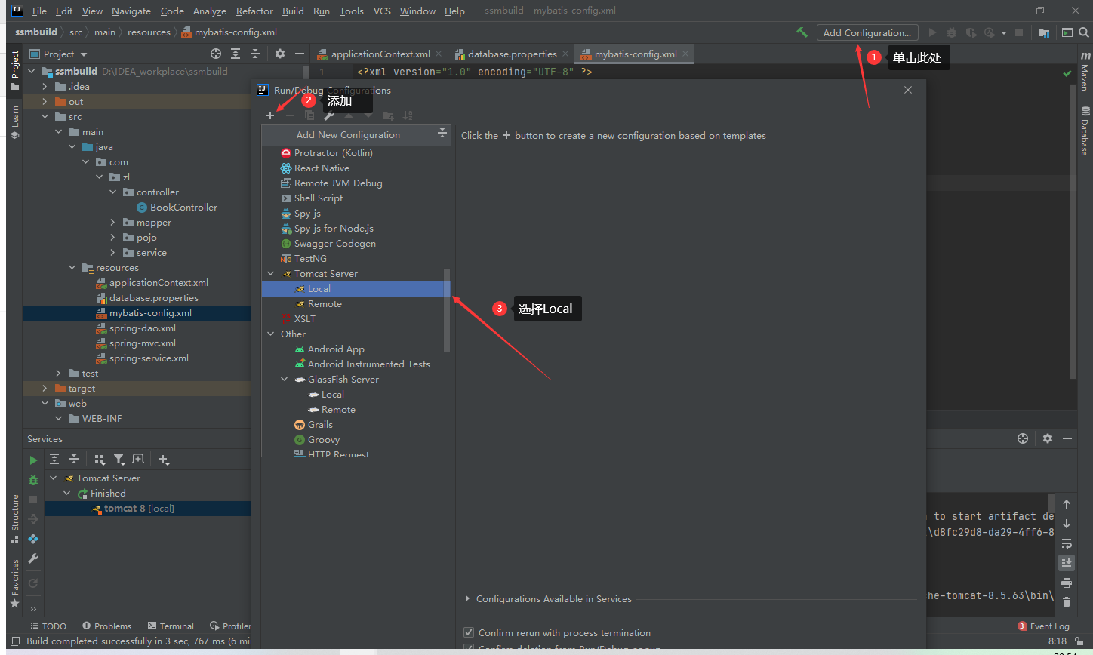Click the template list vertical scrollbar
This screenshot has width=1093, height=655.
click(447, 309)
